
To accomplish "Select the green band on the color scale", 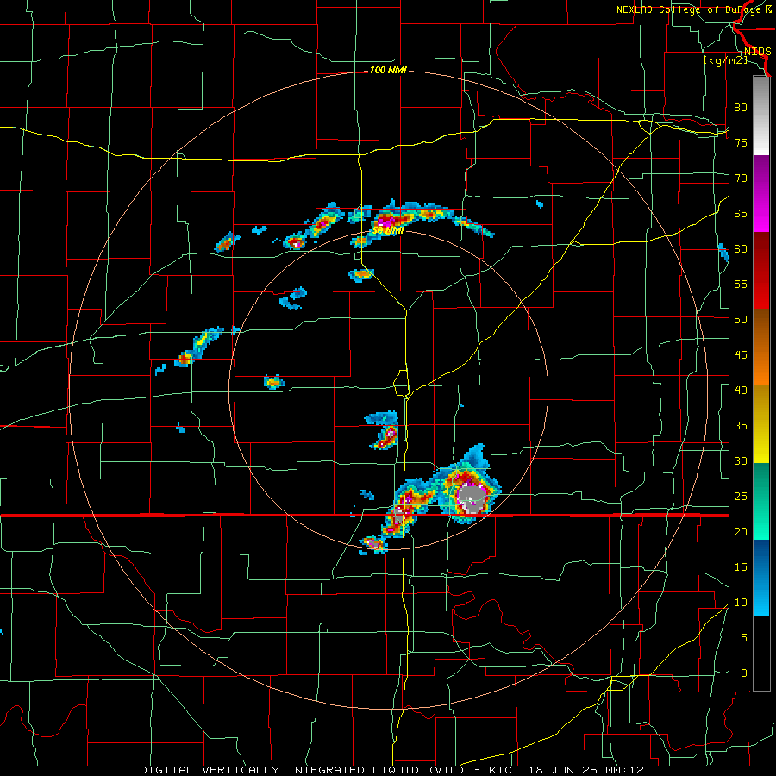I will pyautogui.click(x=761, y=501).
